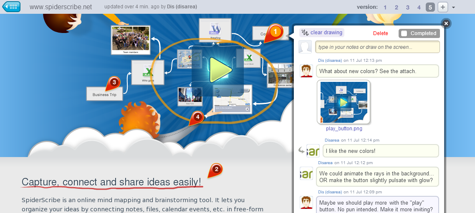Click the red Delete link
This screenshot has height=213, width=475.
380,33
